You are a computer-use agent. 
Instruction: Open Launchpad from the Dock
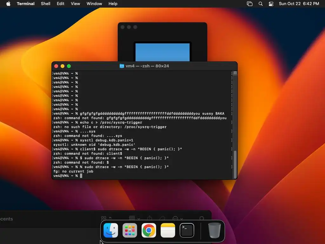click(130, 230)
